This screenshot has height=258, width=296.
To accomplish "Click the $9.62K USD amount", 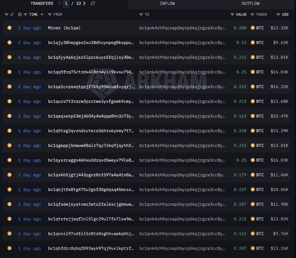I will click(280, 43).
